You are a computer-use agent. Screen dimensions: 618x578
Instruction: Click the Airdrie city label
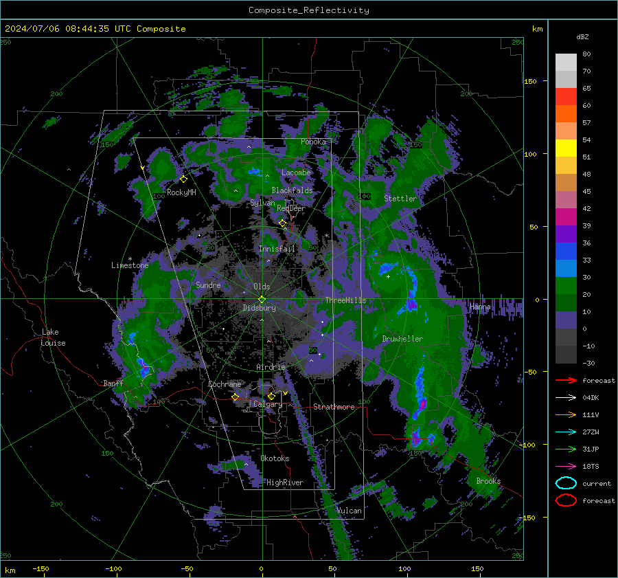pos(271,367)
